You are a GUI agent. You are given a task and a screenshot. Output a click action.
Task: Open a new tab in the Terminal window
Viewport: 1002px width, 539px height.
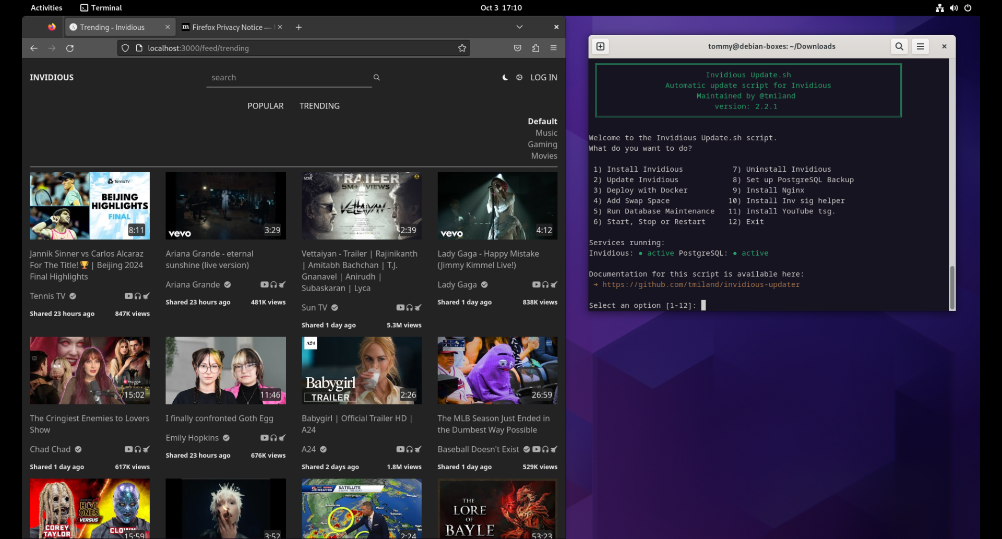601,46
